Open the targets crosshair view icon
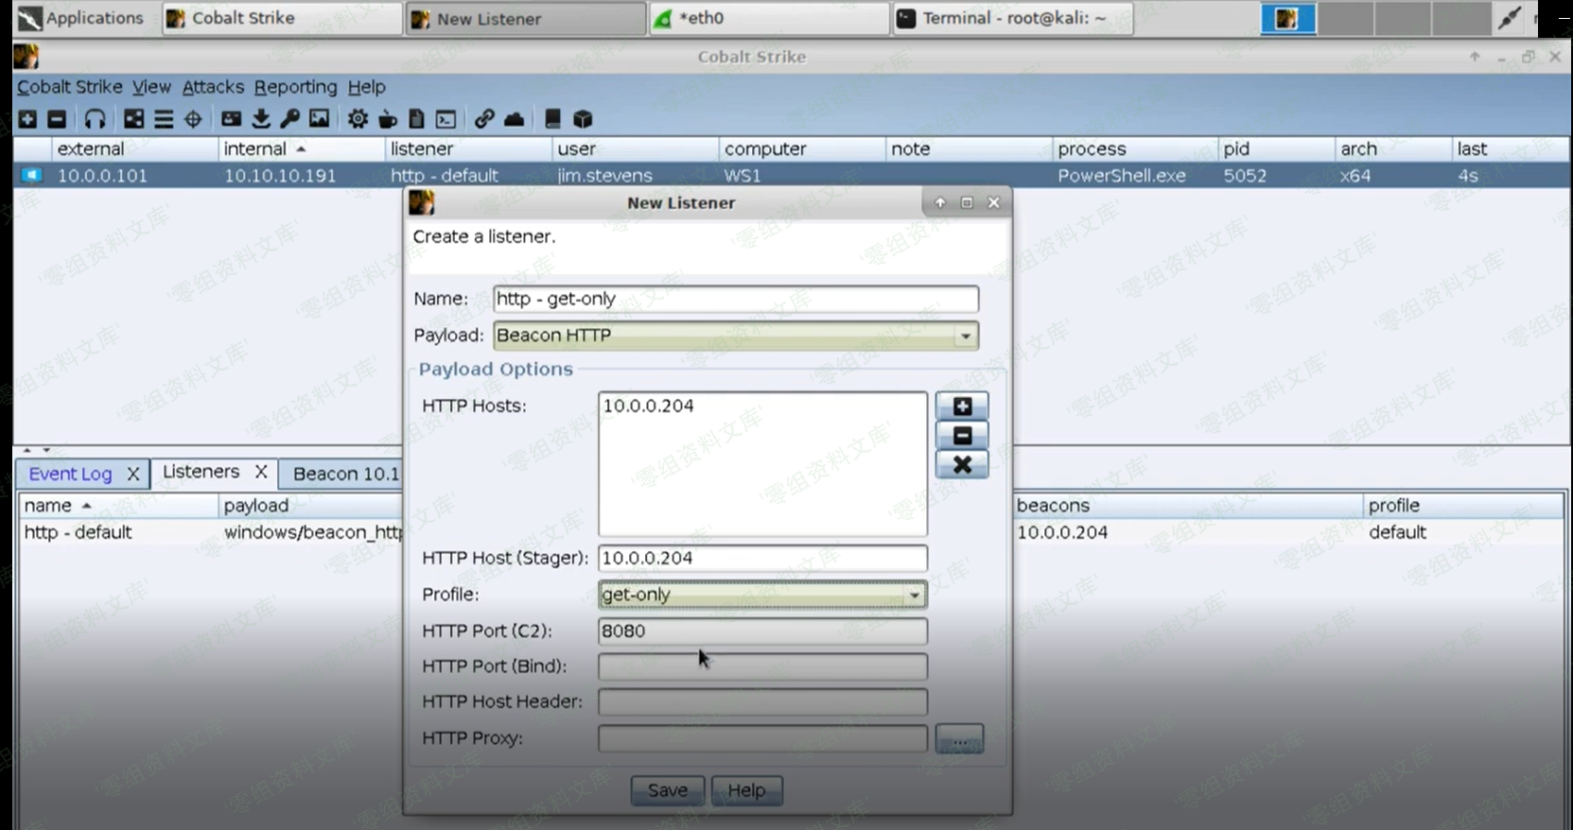1573x830 pixels. (x=193, y=119)
